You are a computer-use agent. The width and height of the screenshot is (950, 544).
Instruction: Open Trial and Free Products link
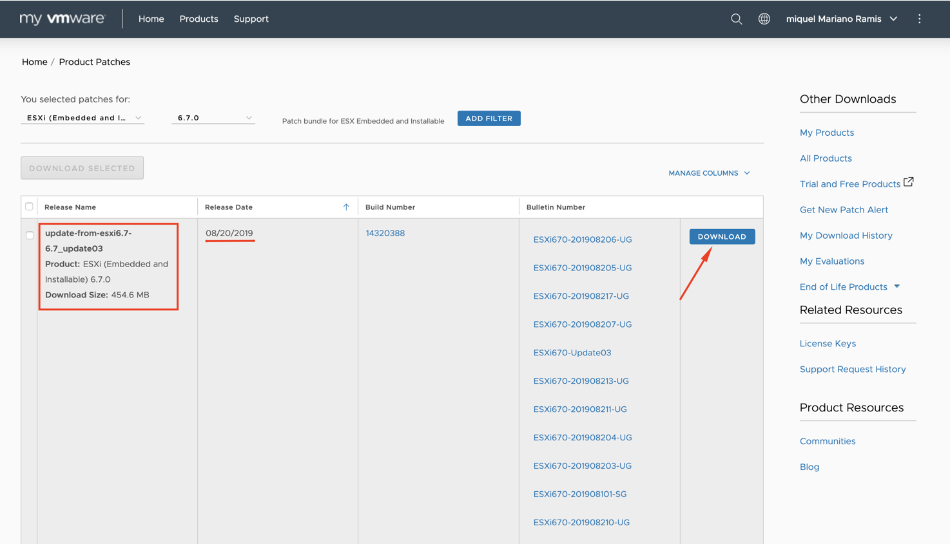[850, 184]
